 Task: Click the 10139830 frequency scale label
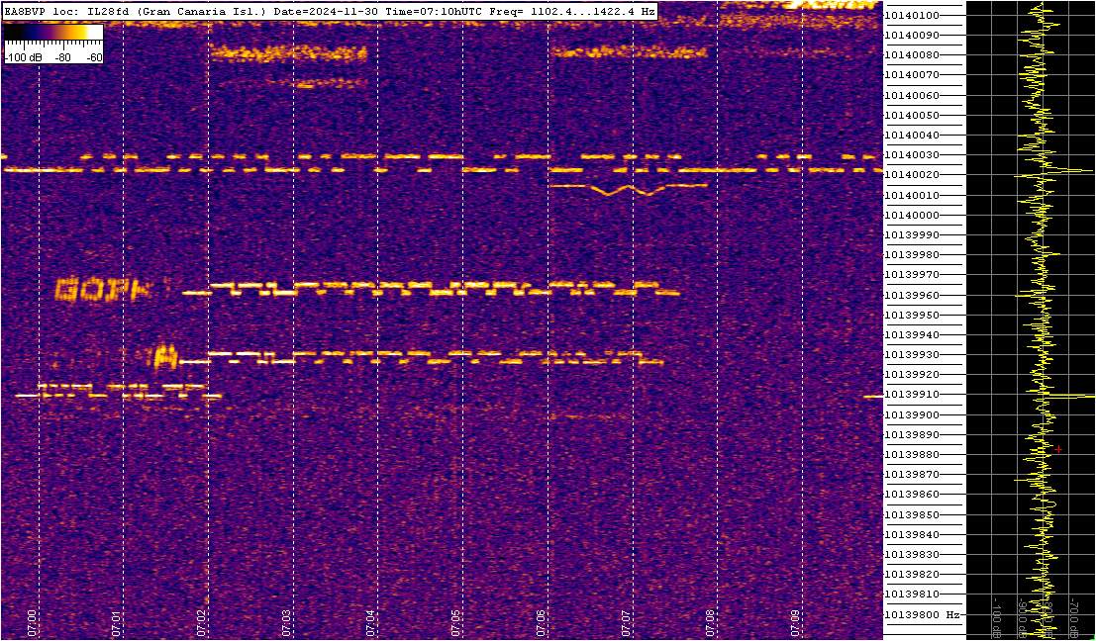click(x=911, y=555)
